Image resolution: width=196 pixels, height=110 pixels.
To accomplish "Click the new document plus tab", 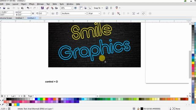I will (40, 18).
